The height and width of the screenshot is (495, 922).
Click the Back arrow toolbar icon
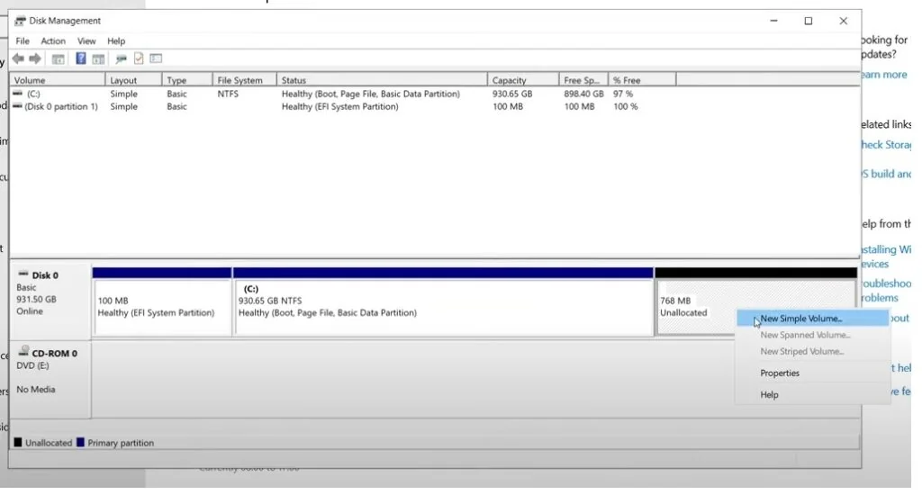(x=18, y=58)
